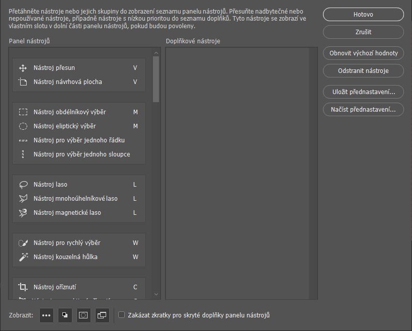The width and height of the screenshot is (412, 331).
Task: Select the row text 'Nástroj pro rychlý výběr'
Action: (x=67, y=243)
